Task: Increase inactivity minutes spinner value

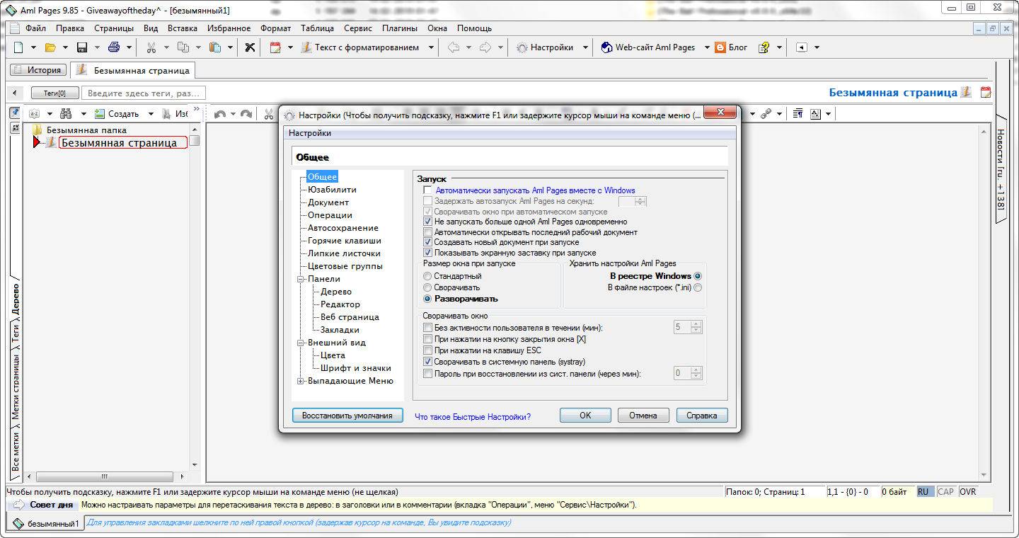Action: tap(696, 324)
